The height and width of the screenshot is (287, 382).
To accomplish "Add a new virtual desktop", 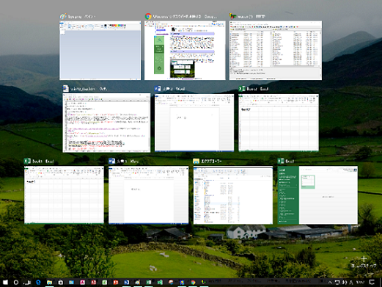I will point(364,261).
